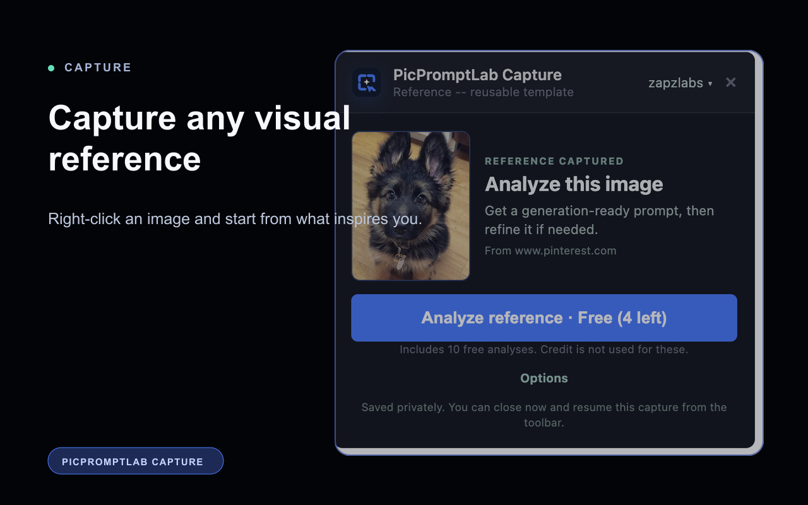Click 'Reference -- reusable template' subtitle

(484, 92)
